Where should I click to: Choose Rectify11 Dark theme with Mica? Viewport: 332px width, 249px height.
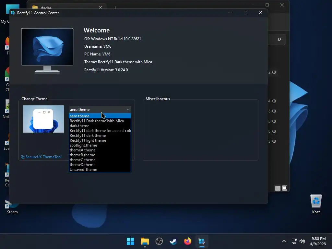(100, 121)
